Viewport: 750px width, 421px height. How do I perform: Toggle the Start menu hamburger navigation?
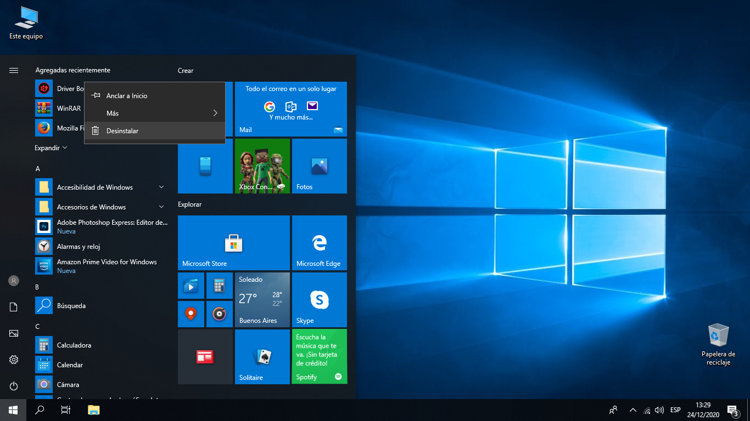tap(14, 70)
